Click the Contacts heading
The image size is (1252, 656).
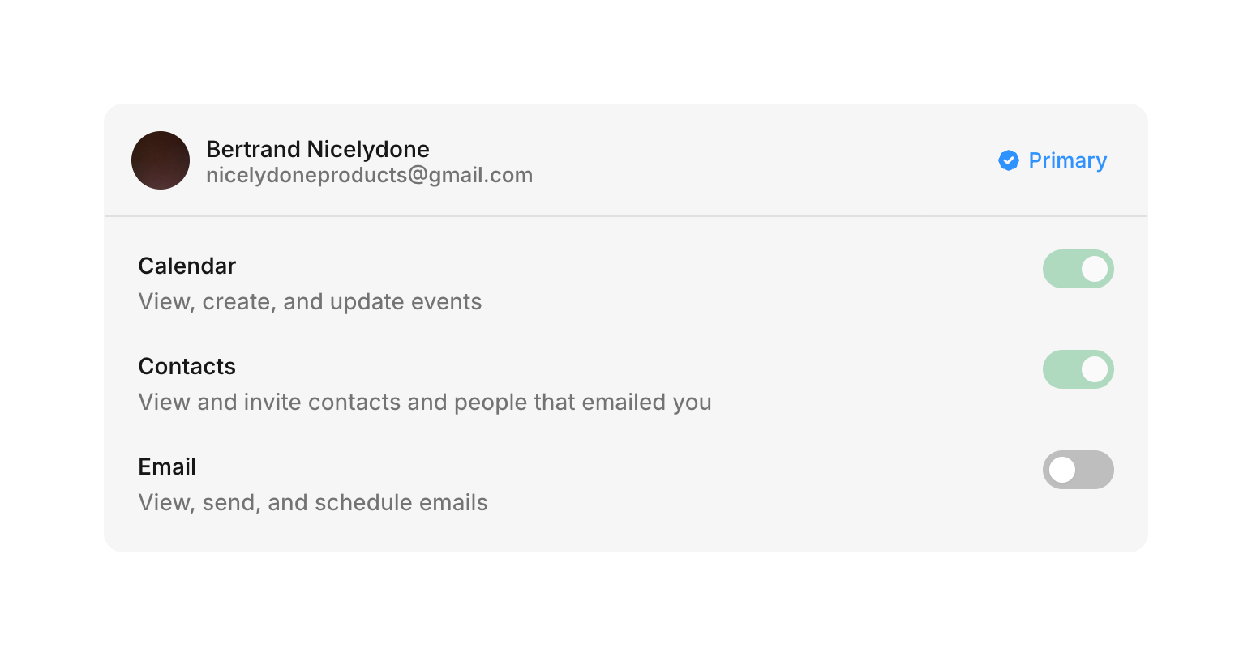(x=187, y=366)
